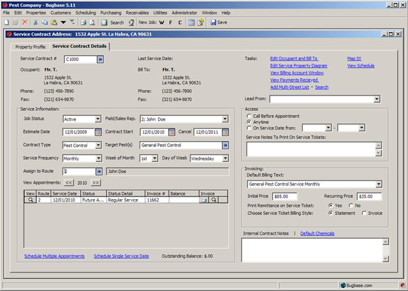Click lookup arrow beside Service Contract number
The image size is (408, 291).
click(100, 59)
